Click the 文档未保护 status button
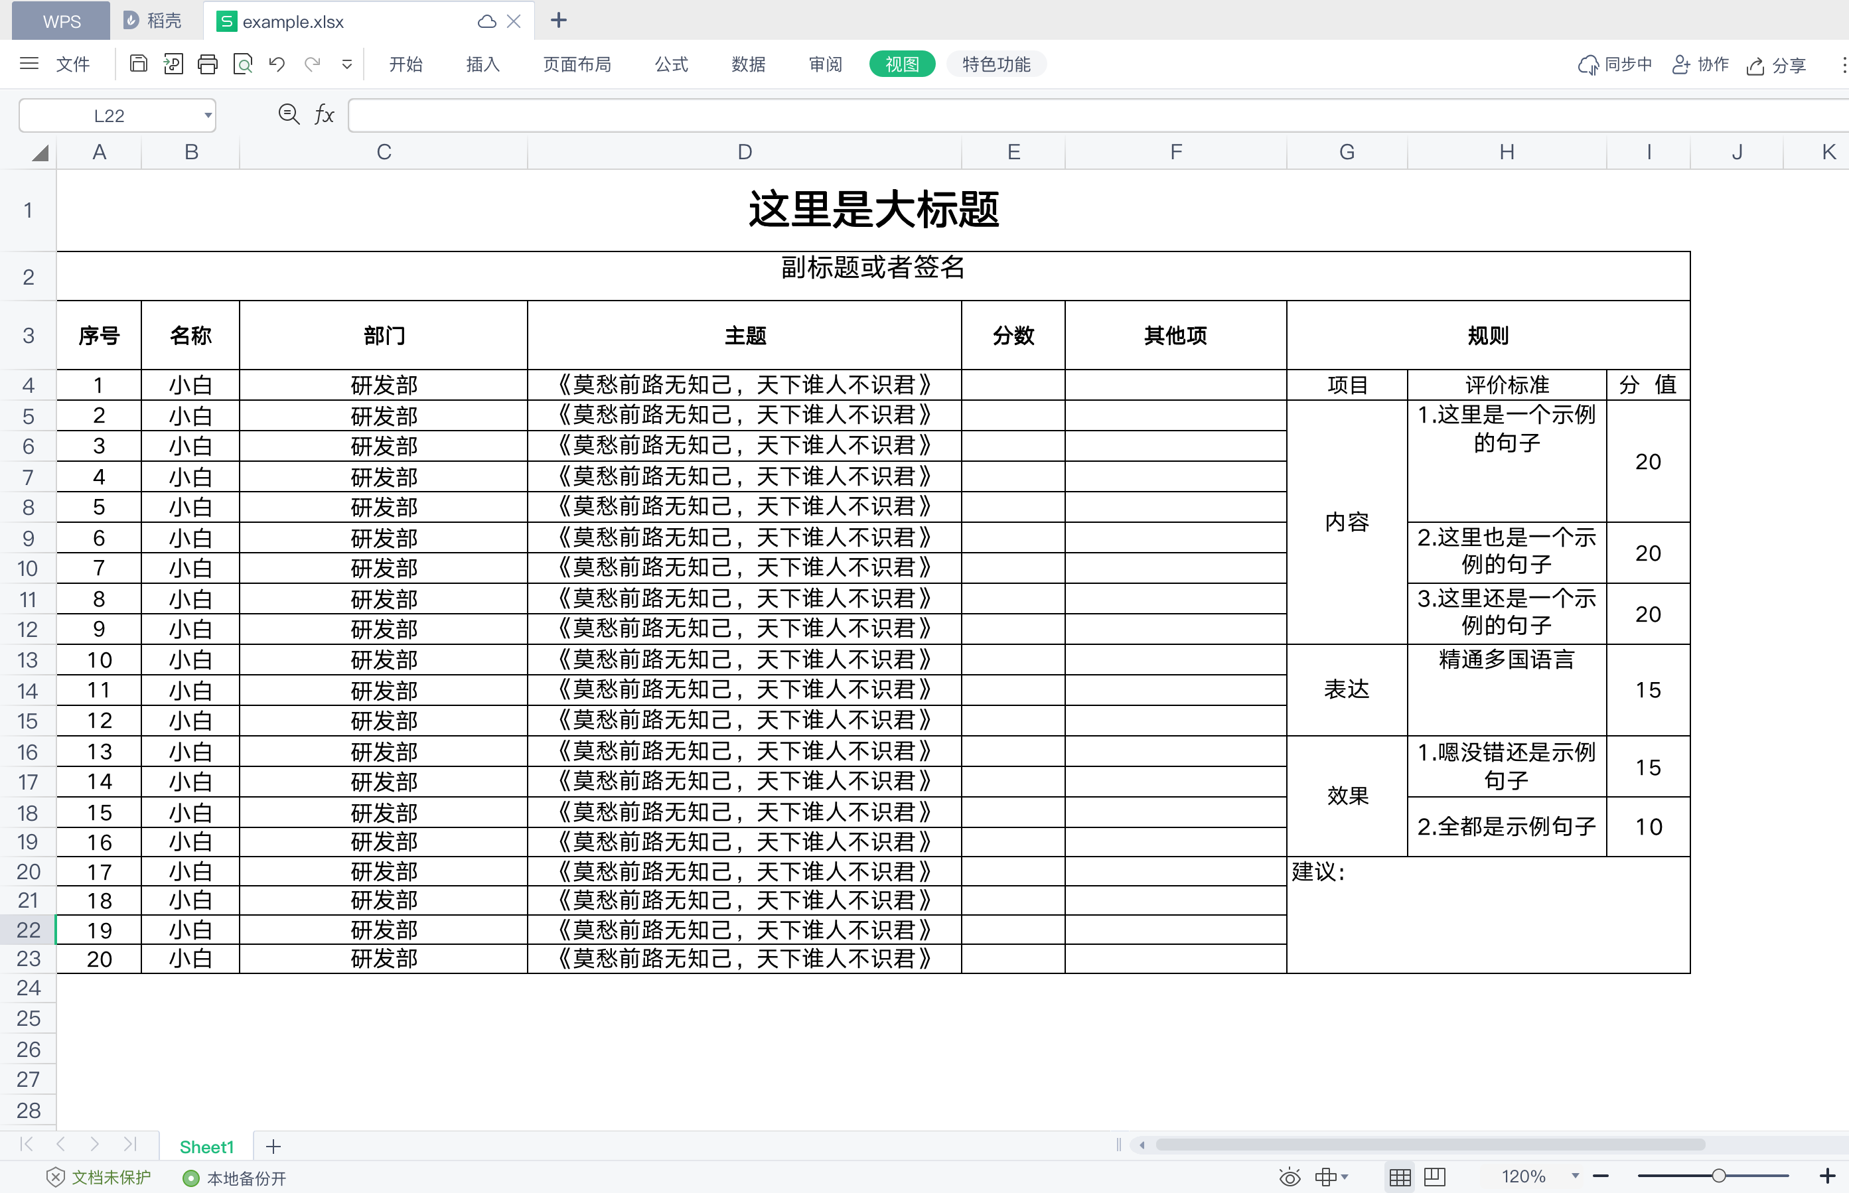Image resolution: width=1849 pixels, height=1193 pixels. (x=99, y=1178)
